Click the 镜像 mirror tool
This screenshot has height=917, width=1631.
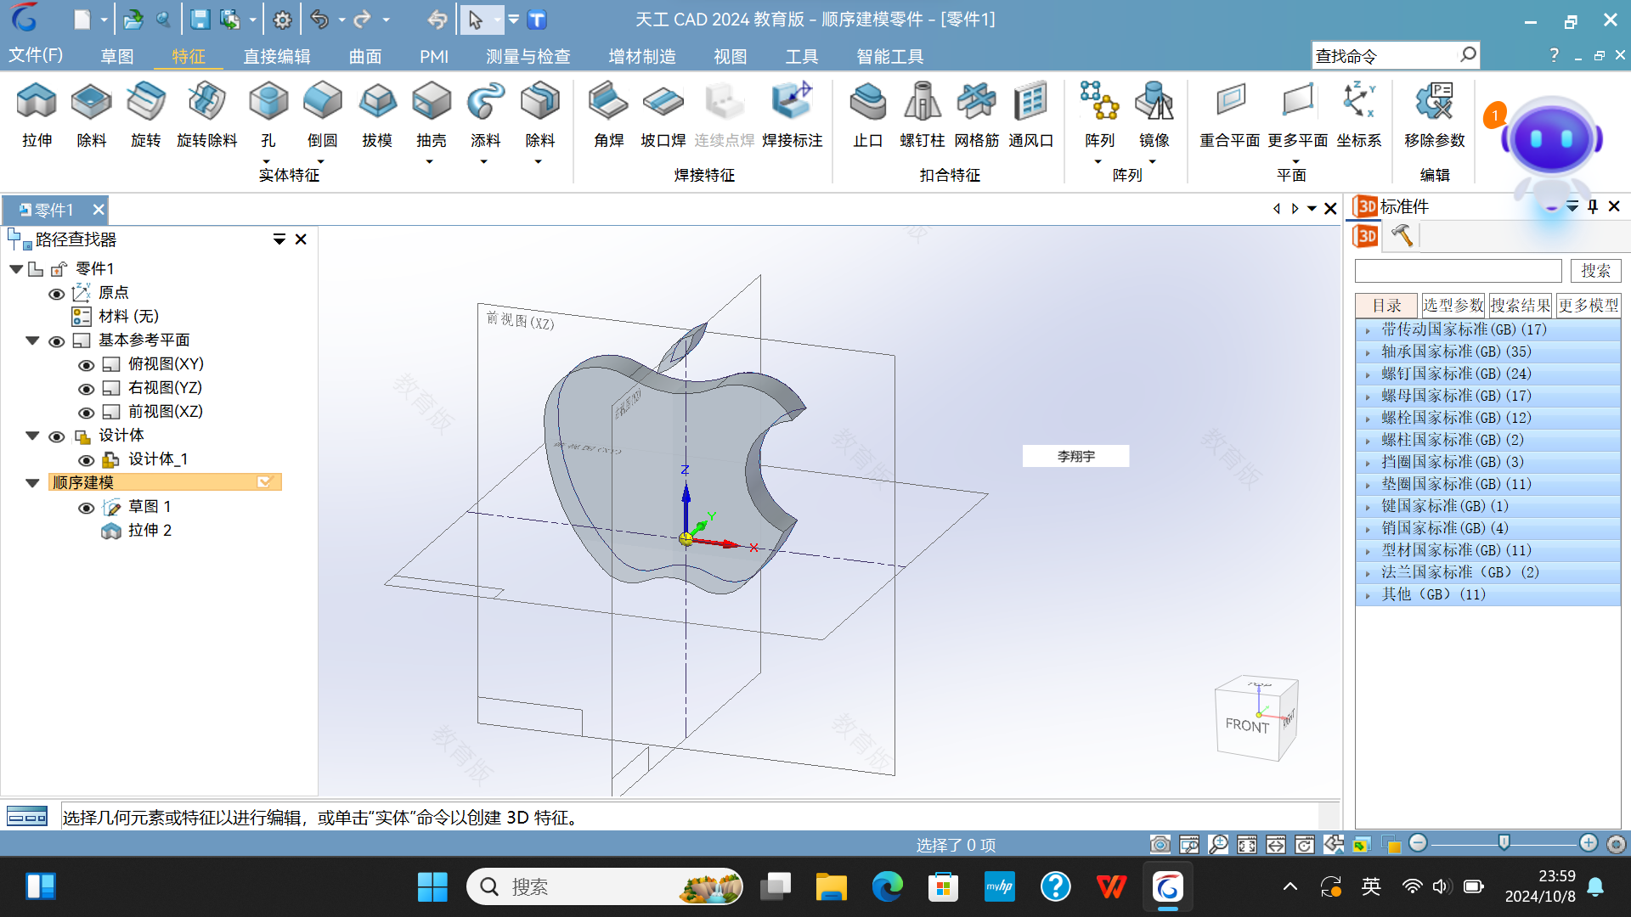[x=1154, y=114]
